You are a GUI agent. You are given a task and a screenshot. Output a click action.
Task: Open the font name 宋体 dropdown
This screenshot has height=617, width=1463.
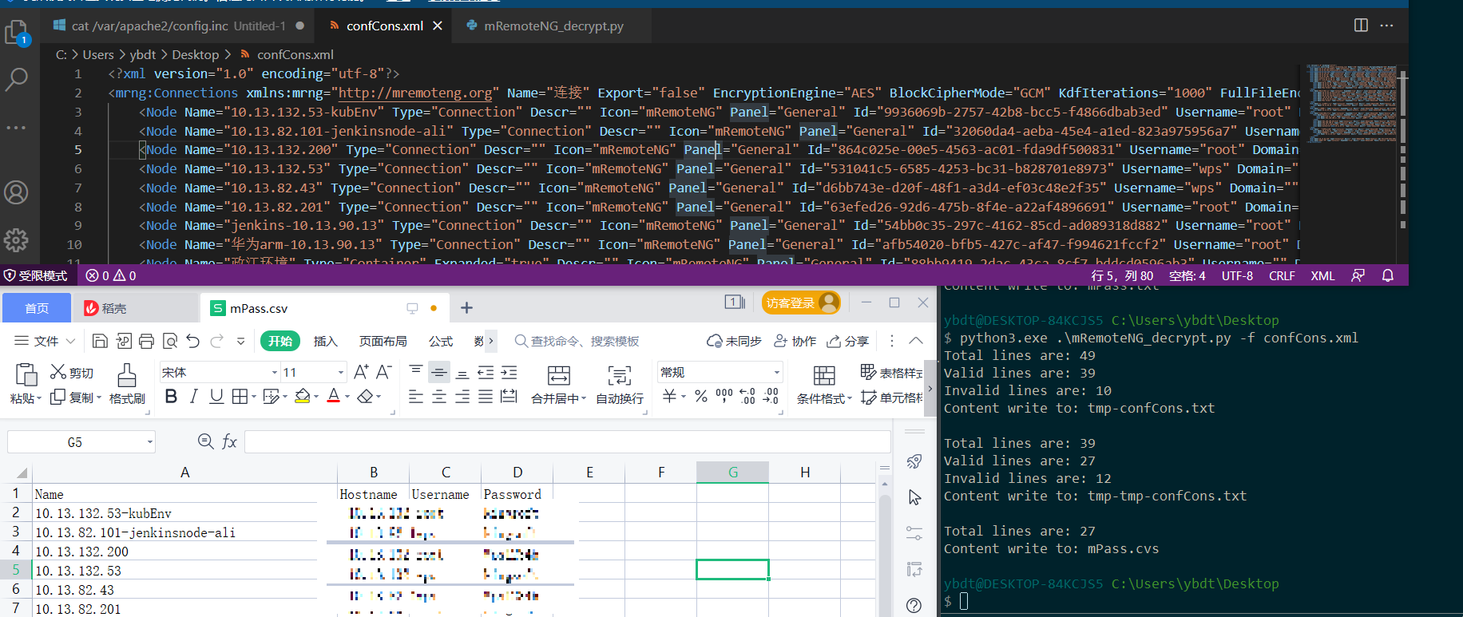pos(275,373)
